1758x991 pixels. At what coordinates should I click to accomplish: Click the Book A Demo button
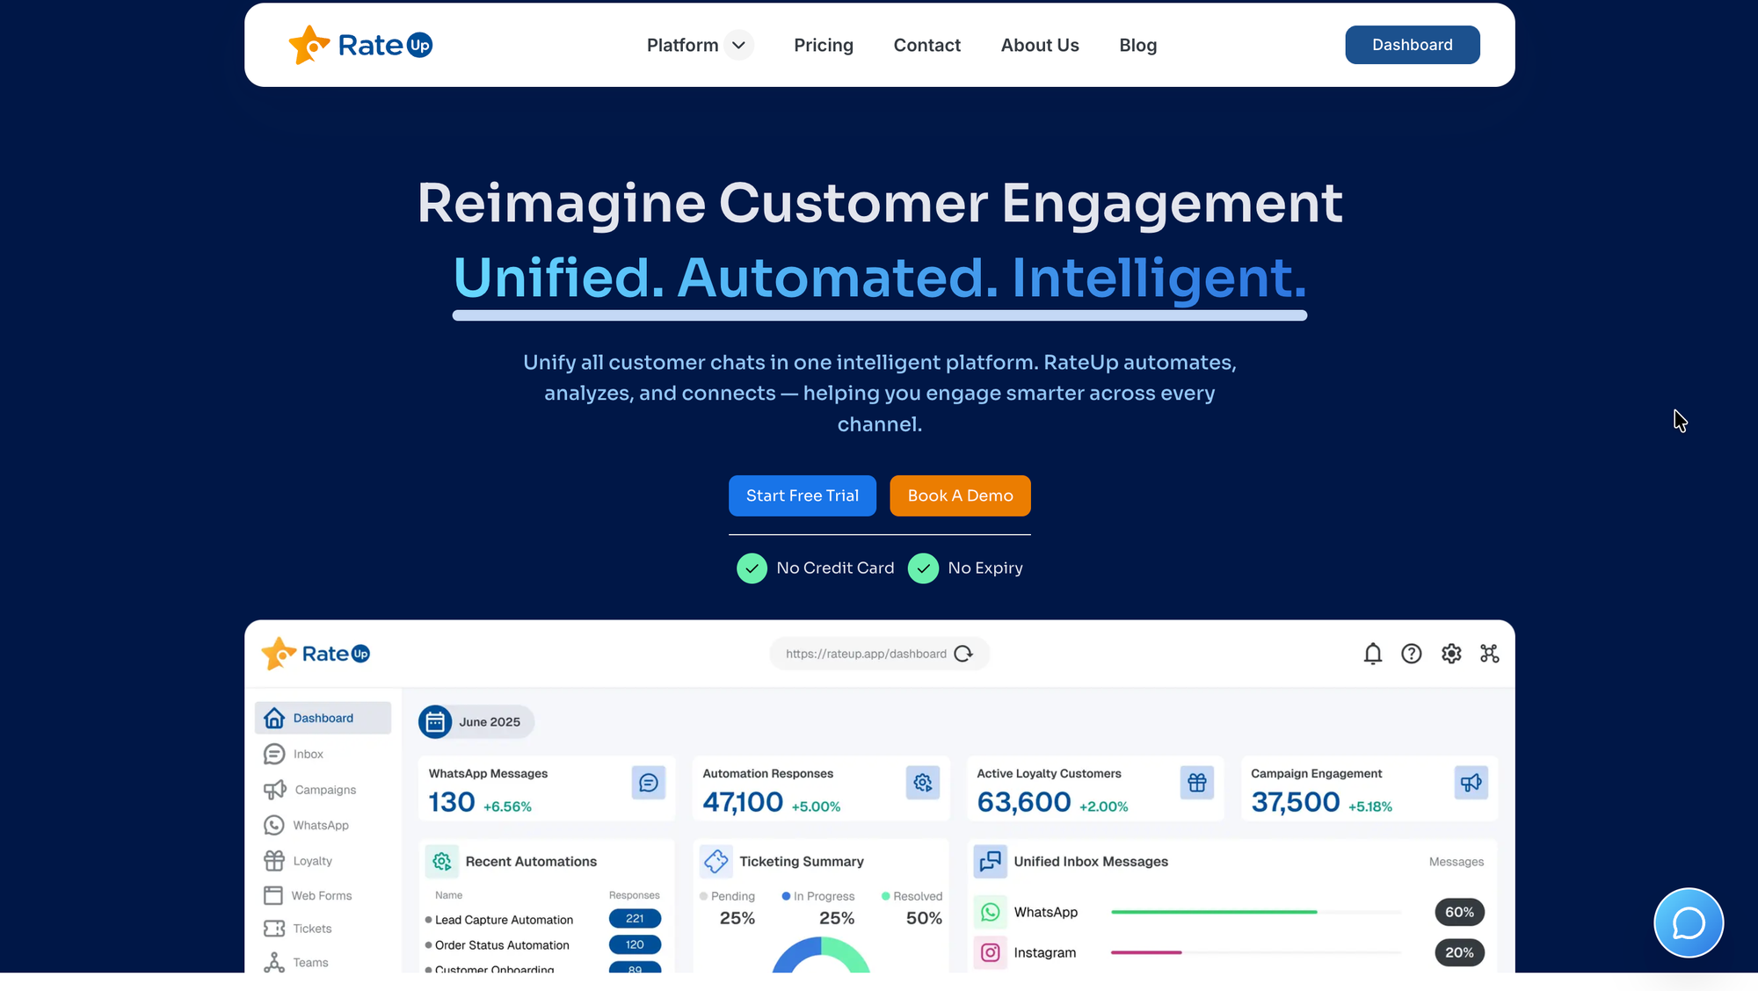960,495
